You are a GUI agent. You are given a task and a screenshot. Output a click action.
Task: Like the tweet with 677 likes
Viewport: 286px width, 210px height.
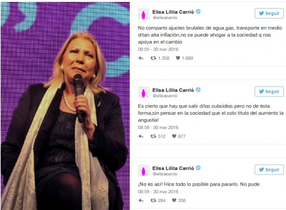pyautogui.click(x=174, y=136)
